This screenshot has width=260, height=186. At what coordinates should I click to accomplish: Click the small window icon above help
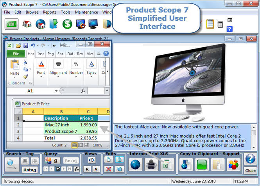pos(230,20)
